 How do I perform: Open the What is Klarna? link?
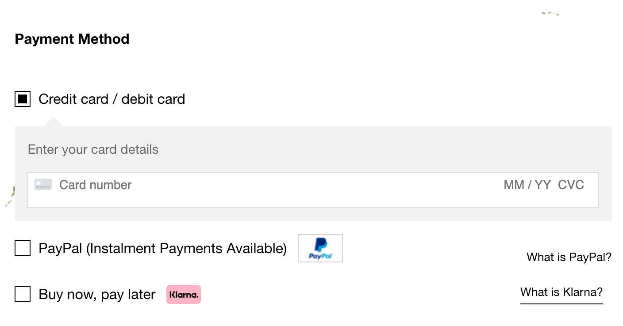561,292
